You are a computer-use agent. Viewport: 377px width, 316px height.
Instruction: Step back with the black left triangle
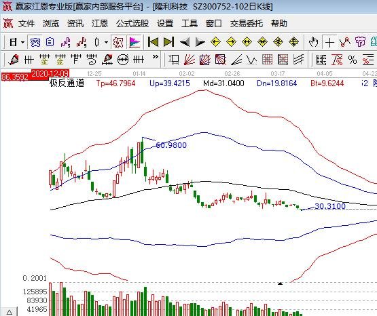[185, 43]
